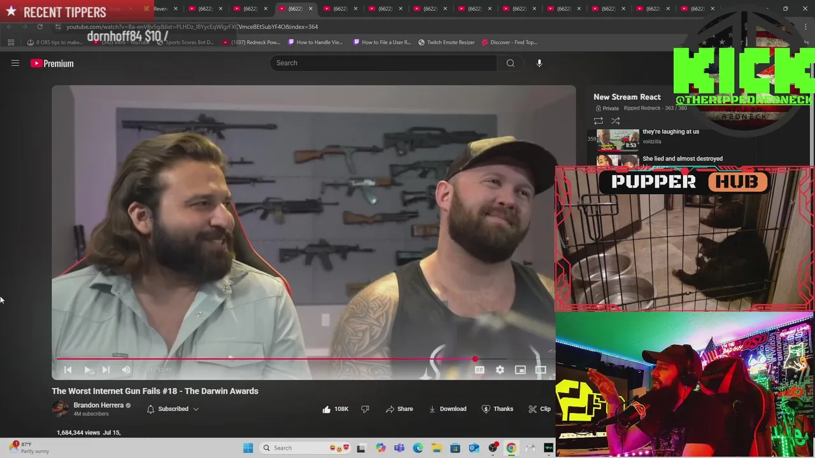Focus the YouTube Search input field
The height and width of the screenshot is (458, 815).
383,63
